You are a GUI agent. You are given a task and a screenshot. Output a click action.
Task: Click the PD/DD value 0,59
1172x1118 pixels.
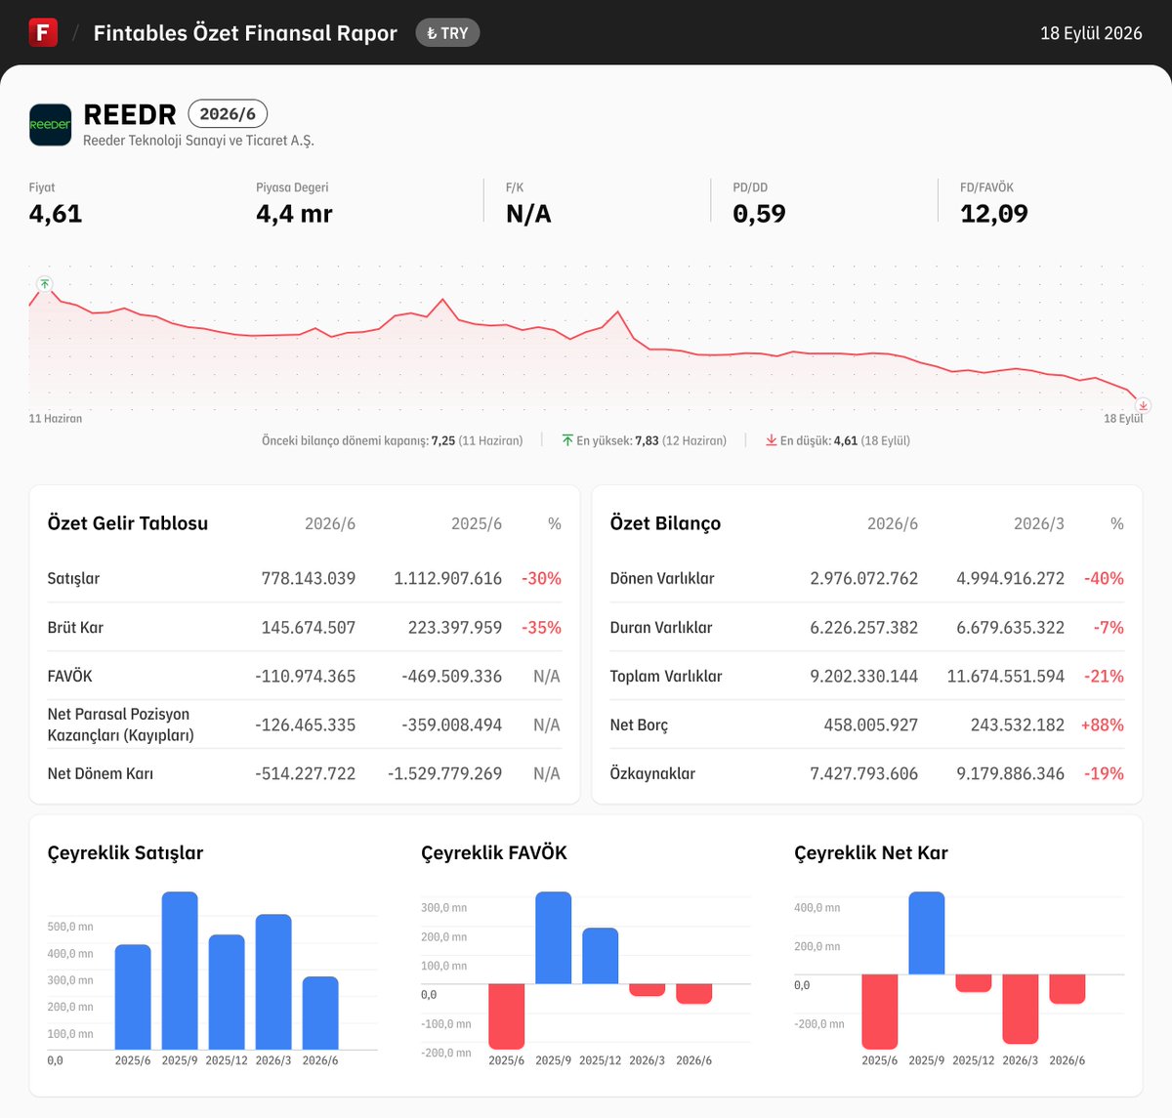tap(759, 214)
